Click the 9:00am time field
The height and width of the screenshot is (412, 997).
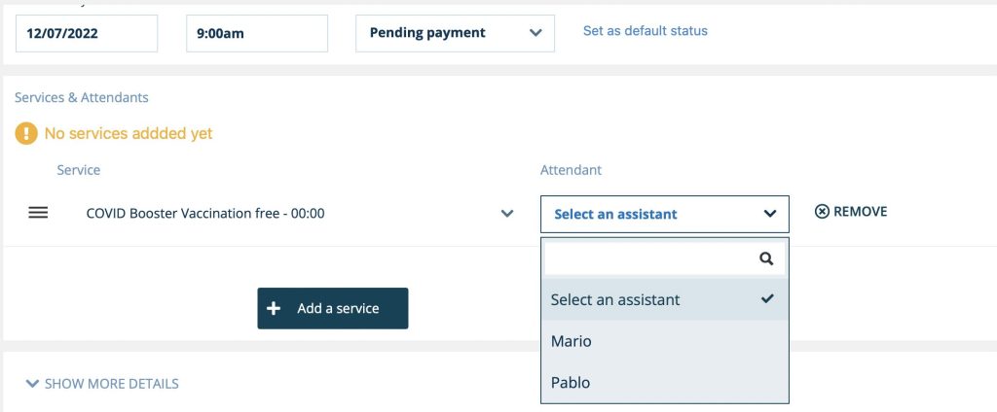(x=257, y=33)
